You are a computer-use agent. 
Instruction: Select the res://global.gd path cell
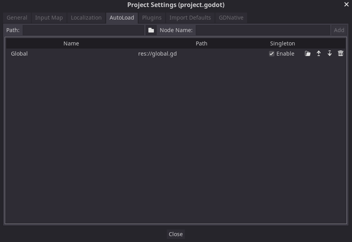201,54
